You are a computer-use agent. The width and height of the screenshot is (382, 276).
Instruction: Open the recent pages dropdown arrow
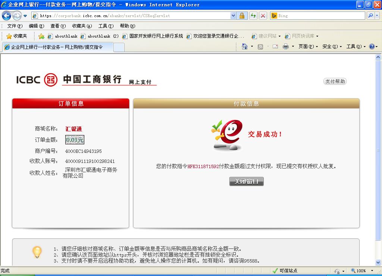click(25, 16)
